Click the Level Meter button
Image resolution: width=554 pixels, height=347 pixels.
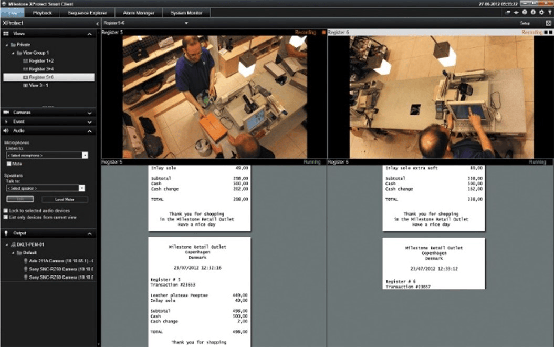65,199
